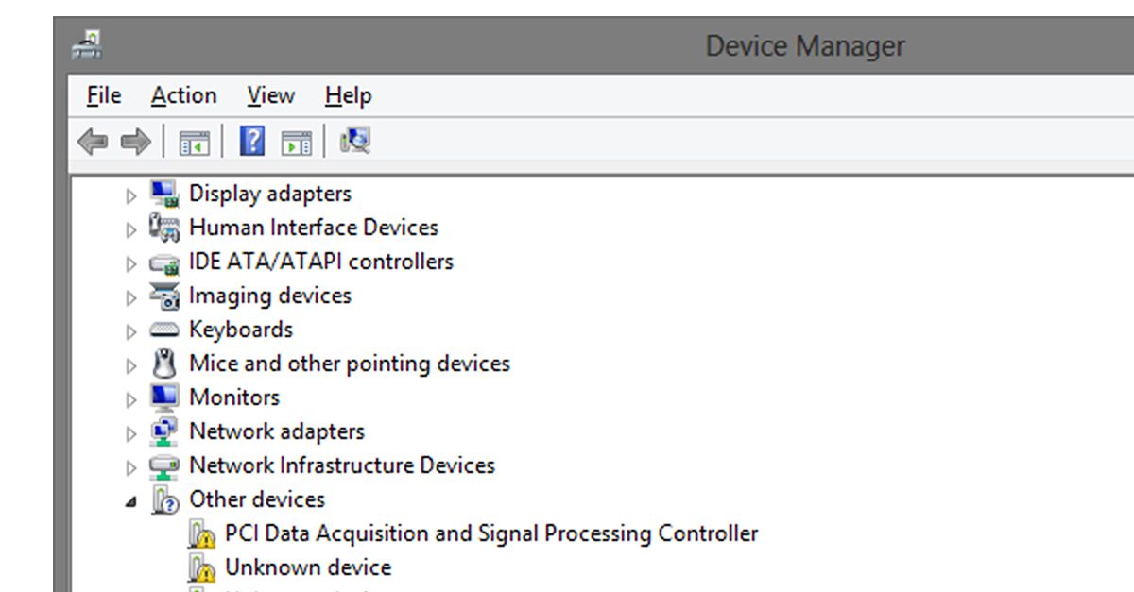Open the Action menu

click(x=183, y=95)
